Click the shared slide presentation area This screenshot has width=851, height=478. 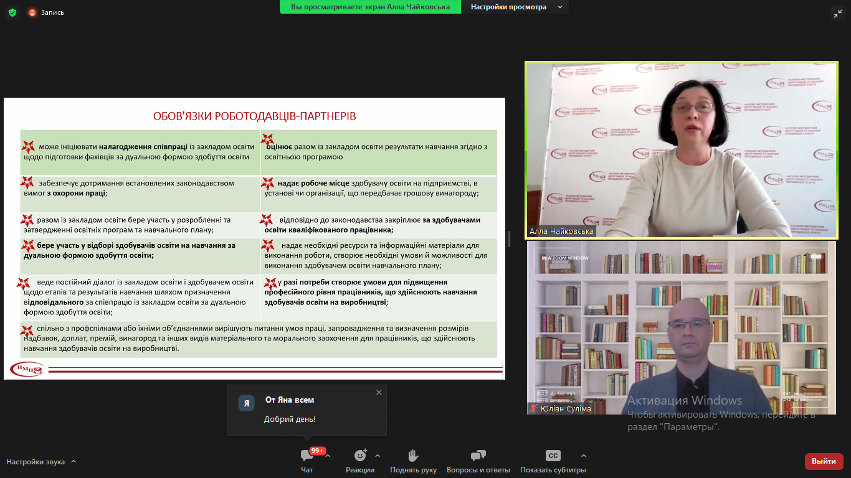coord(254,238)
